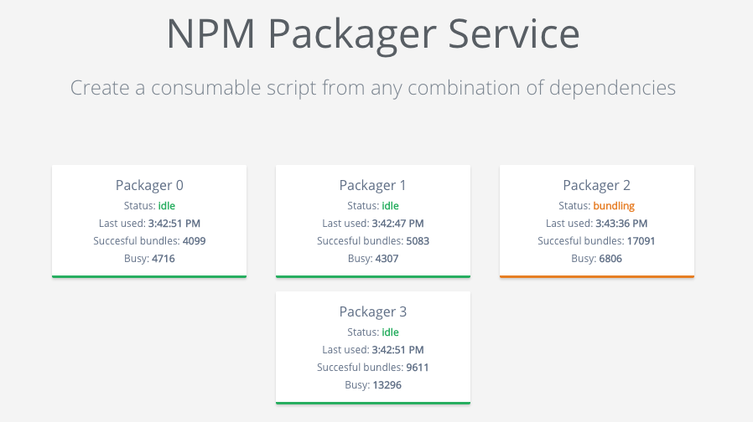The image size is (753, 422).
Task: Click Packager 3's idle status
Action: point(390,332)
